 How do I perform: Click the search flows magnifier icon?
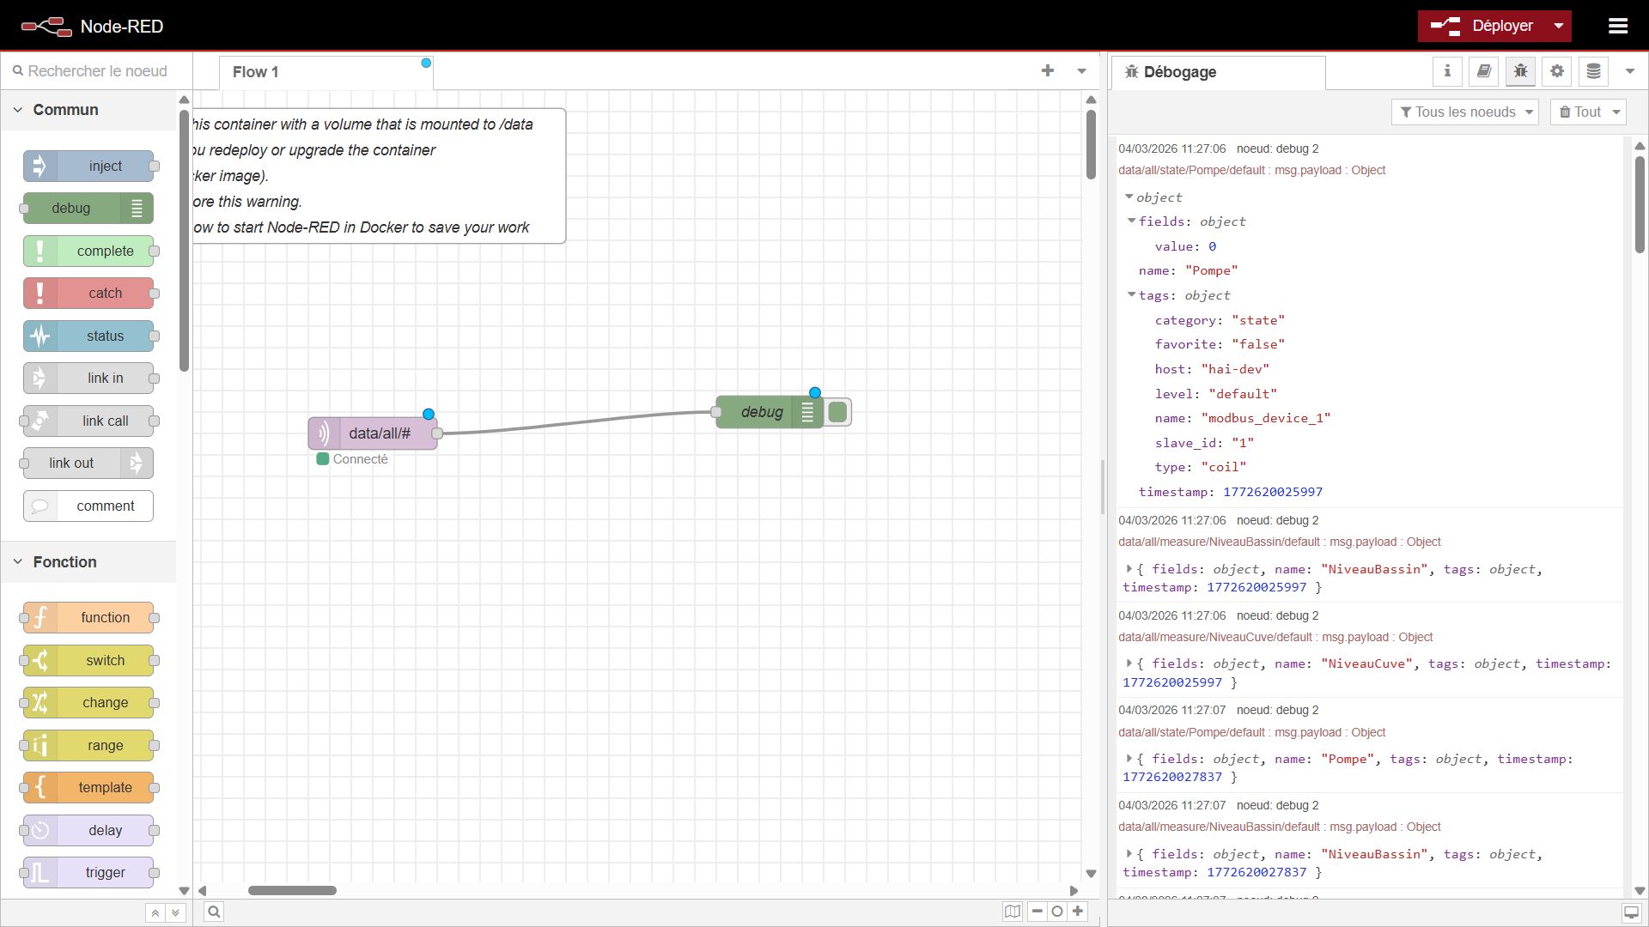[214, 912]
